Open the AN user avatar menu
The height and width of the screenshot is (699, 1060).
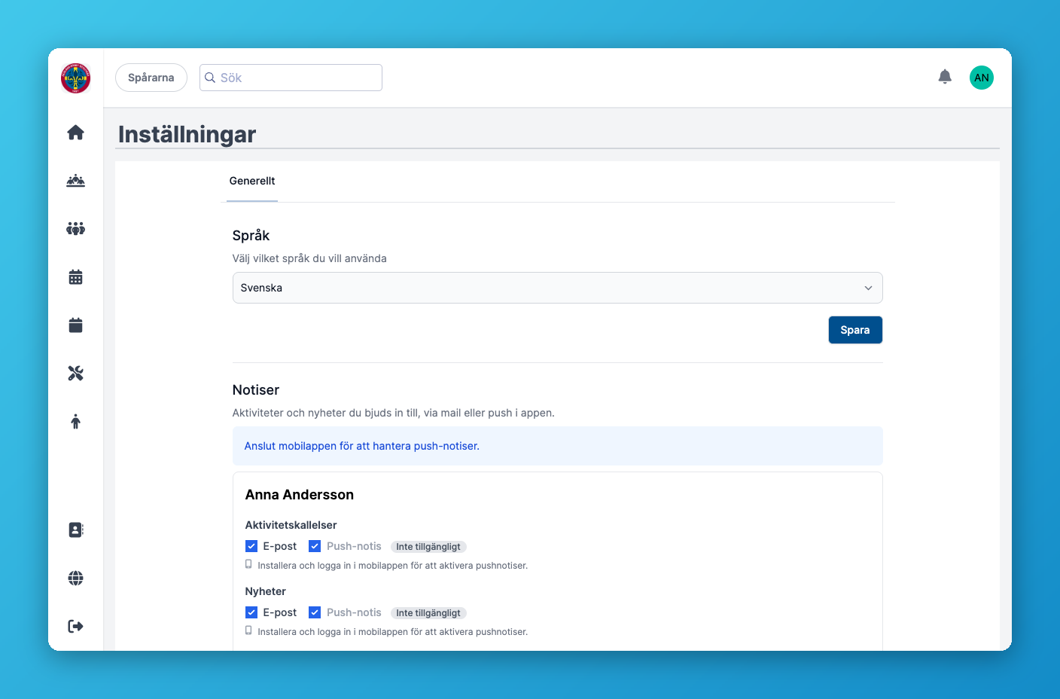coord(981,78)
